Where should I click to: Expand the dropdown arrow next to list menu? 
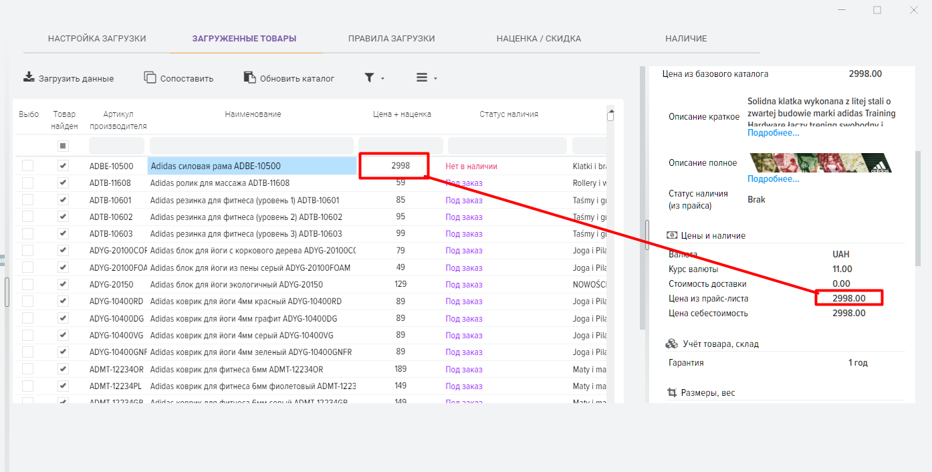point(435,78)
